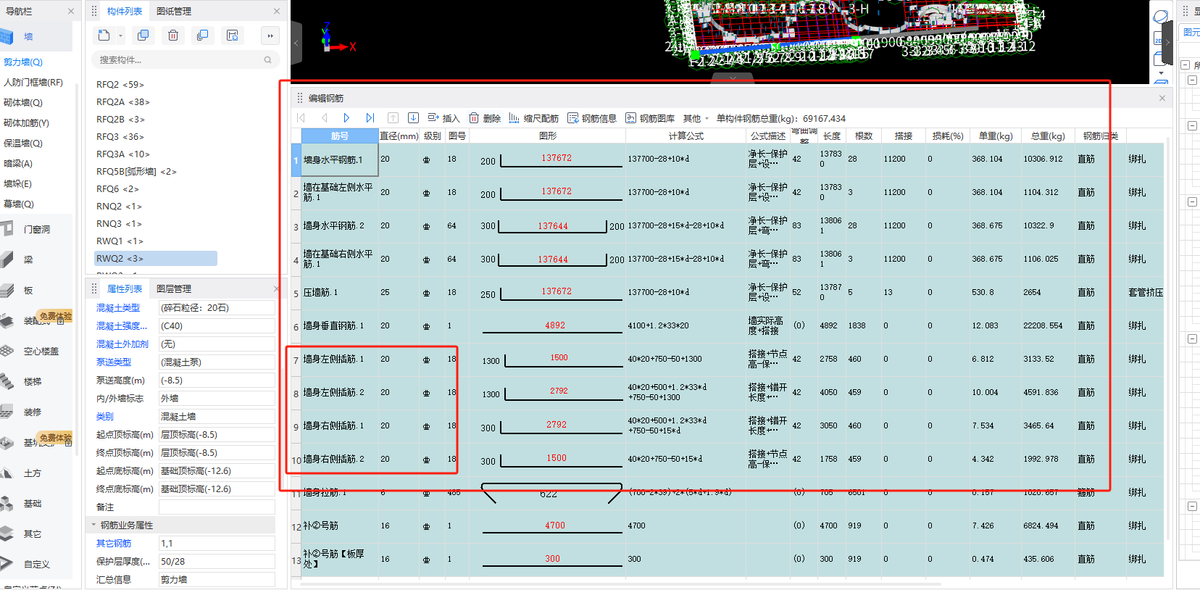The image size is (1200, 590).
Task: Open the 自定义 custom category
Action: pyautogui.click(x=36, y=564)
